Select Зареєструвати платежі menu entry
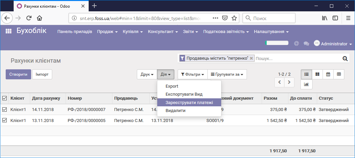Image resolution: width=355 pixels, height=158 pixels. 189,103
